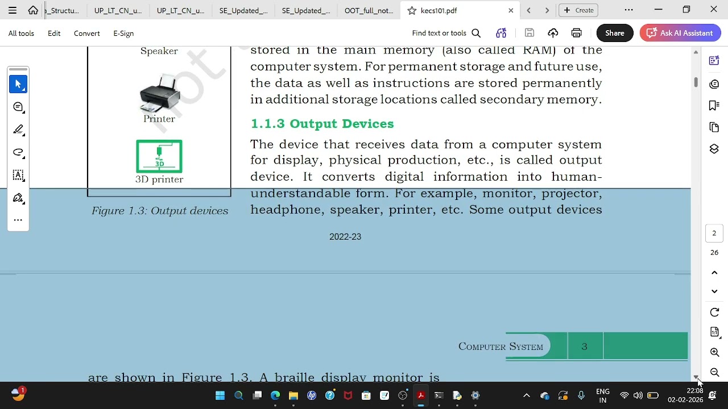Image resolution: width=728 pixels, height=409 pixels.
Task: Click the search magnifier icon
Action: pyautogui.click(x=476, y=33)
